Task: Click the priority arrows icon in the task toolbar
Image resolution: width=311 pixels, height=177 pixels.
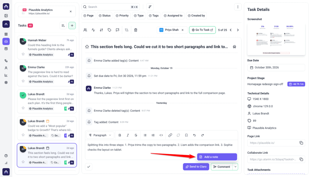Action: [101, 30]
